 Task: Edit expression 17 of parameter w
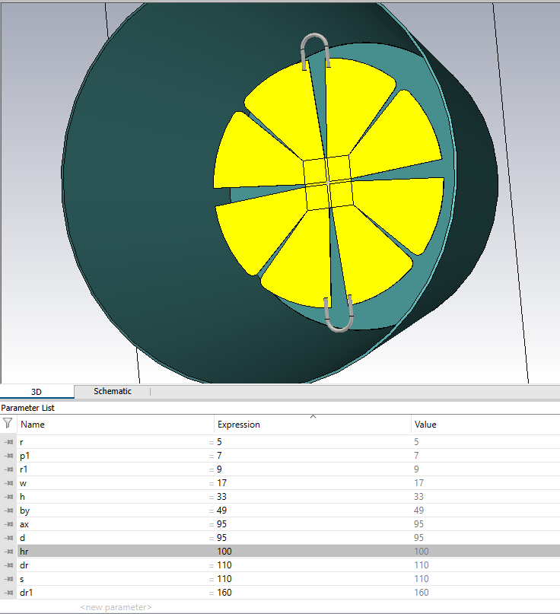tap(221, 483)
